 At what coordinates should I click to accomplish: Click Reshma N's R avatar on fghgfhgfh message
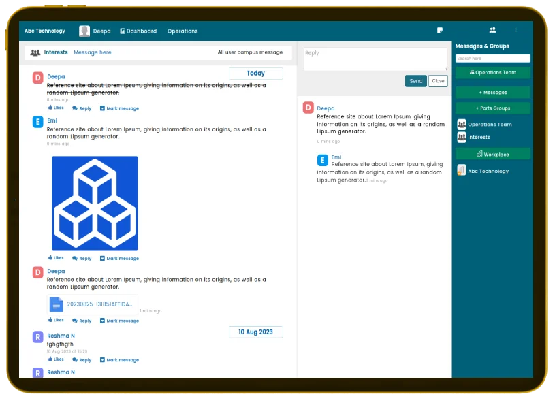coord(38,337)
